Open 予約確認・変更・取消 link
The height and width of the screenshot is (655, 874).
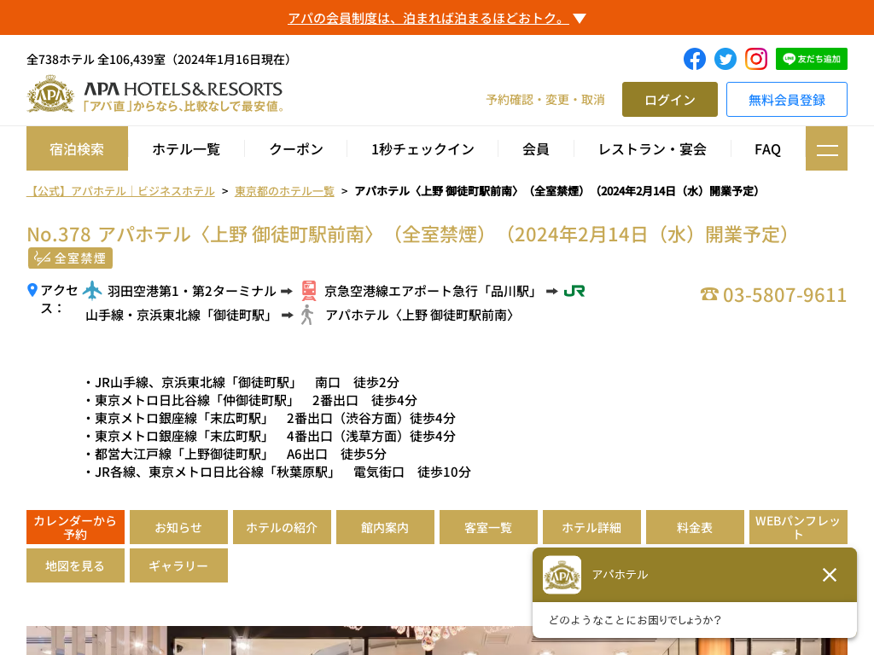pyautogui.click(x=545, y=100)
